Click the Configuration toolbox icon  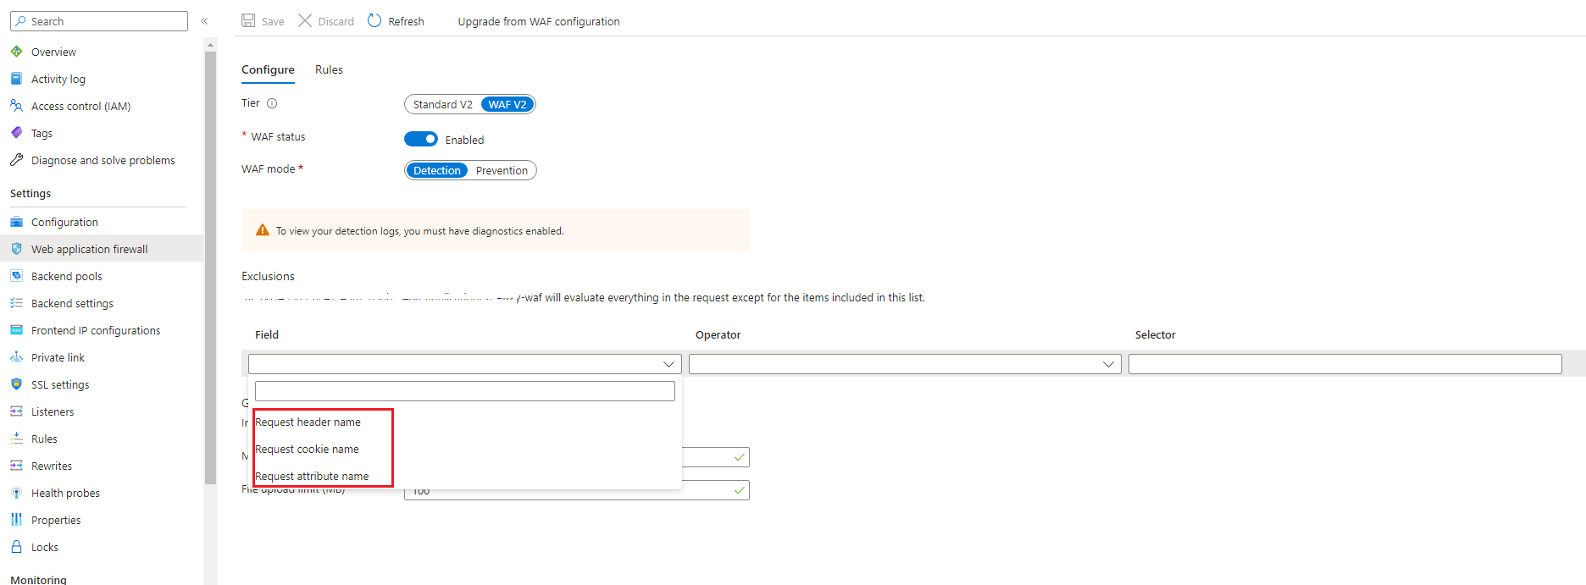point(16,222)
